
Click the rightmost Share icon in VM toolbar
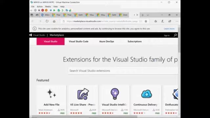click(x=70, y=10)
